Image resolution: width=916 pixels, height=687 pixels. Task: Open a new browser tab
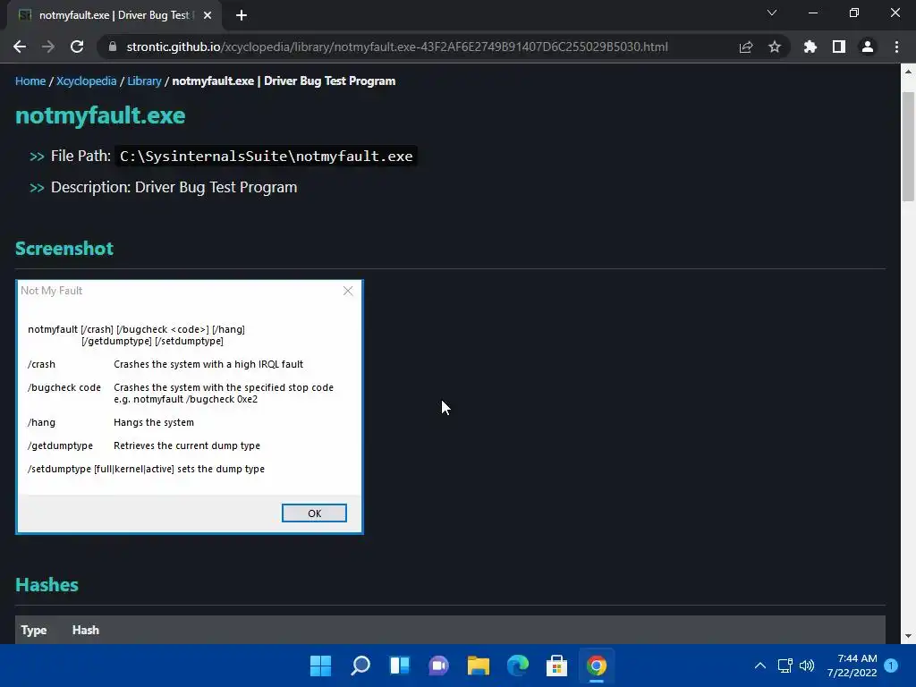[242, 15]
